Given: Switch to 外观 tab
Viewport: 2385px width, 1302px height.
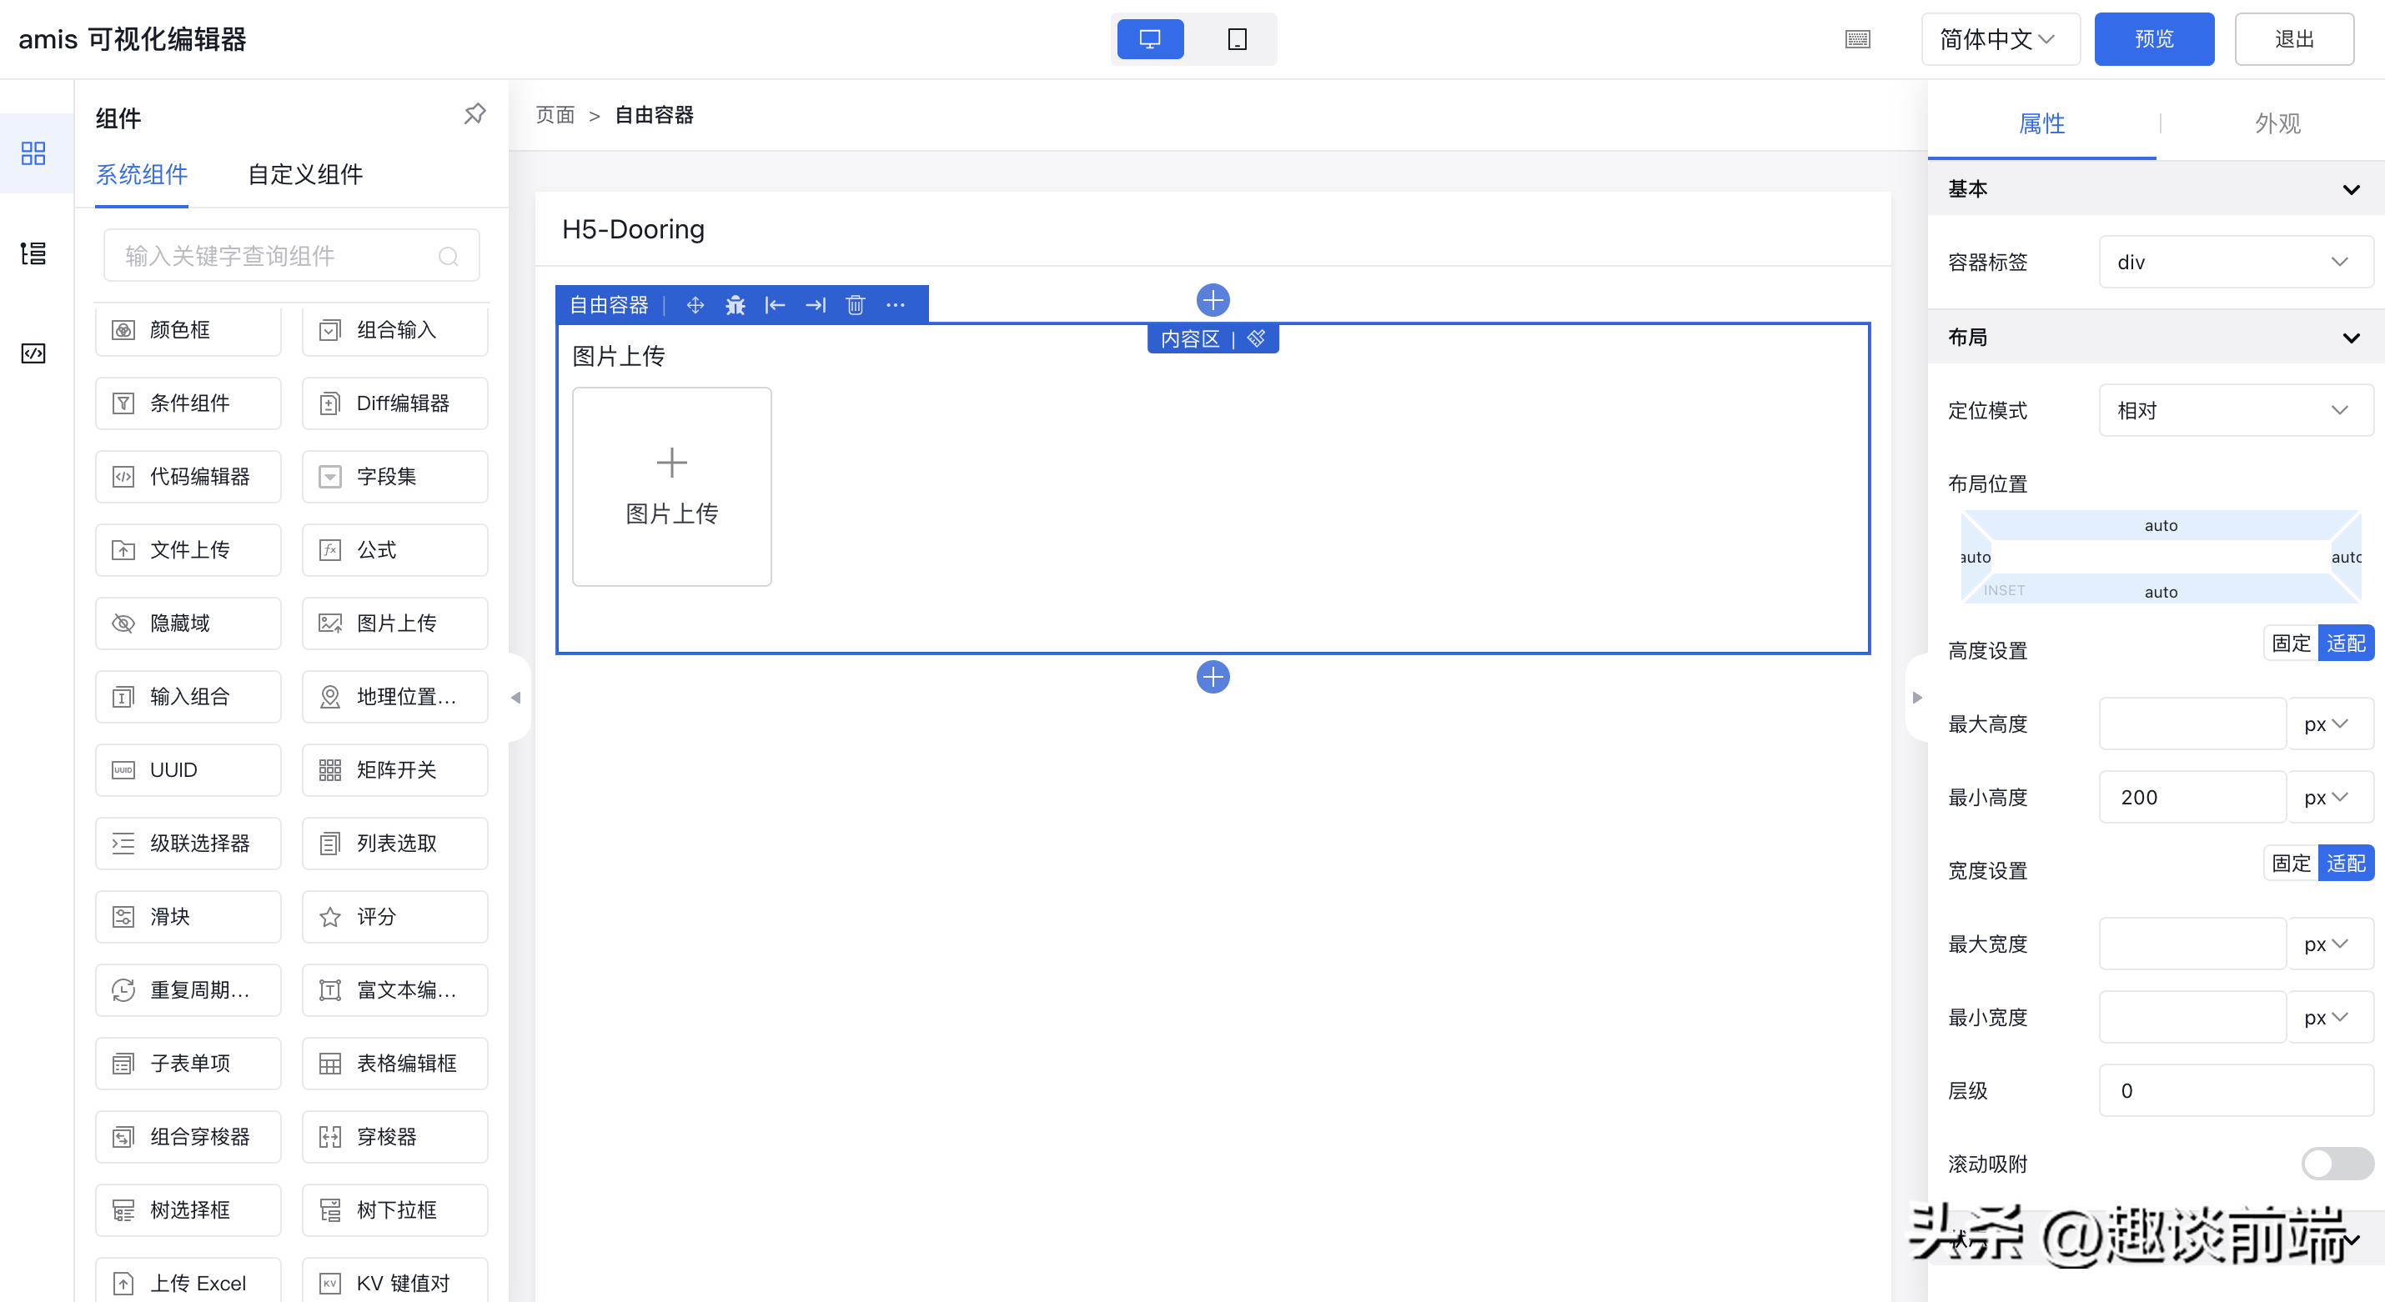Looking at the screenshot, I should [2277, 124].
